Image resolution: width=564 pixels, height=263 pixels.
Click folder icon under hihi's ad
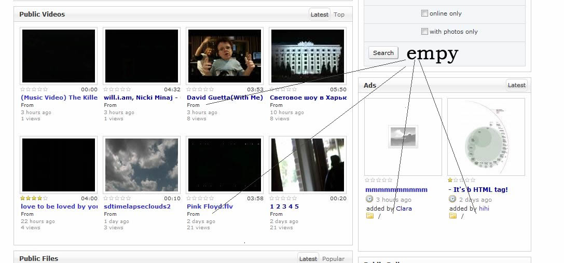(453, 216)
